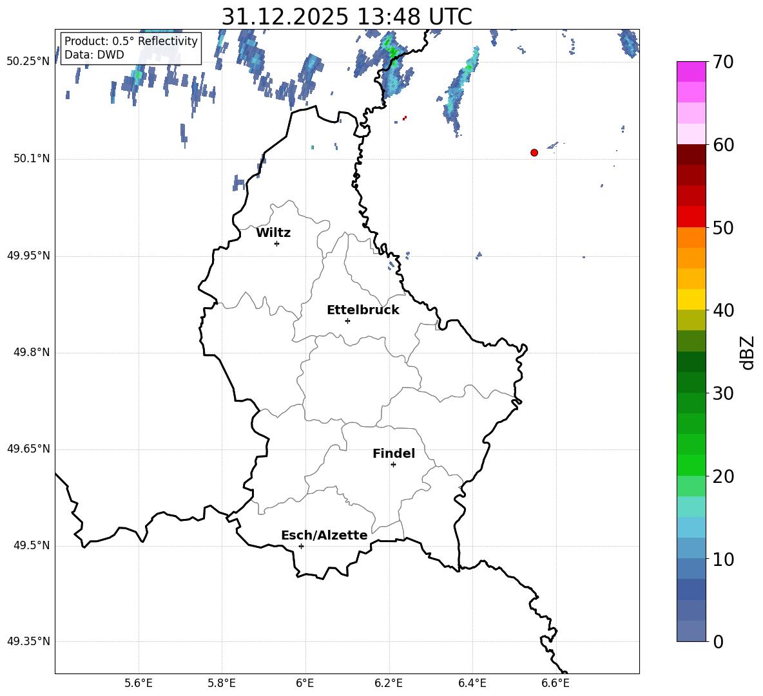The image size is (763, 696).
Task: Click the Findel station cross marker
Action: coord(393,464)
